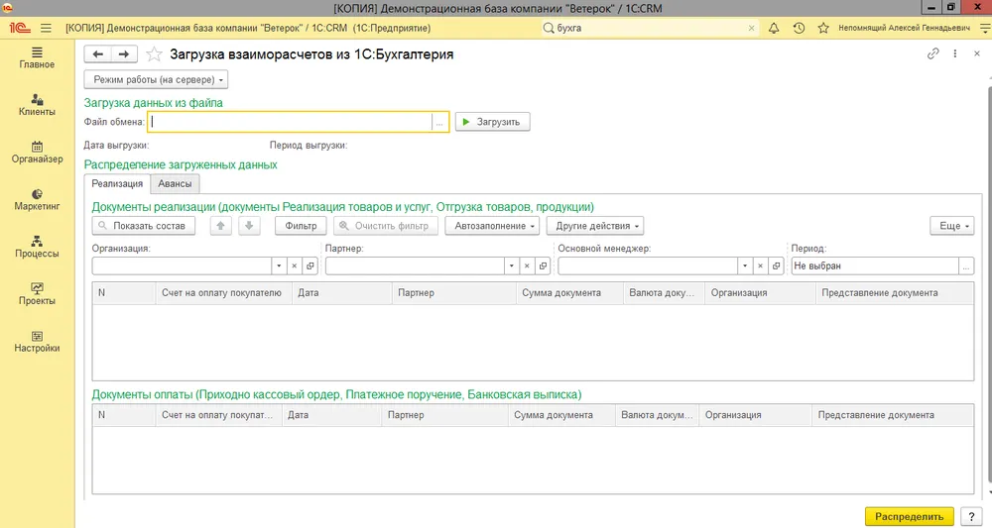The height and width of the screenshot is (528, 992).
Task: Sort by Счет на оплату покупателю column
Action: pos(223,293)
